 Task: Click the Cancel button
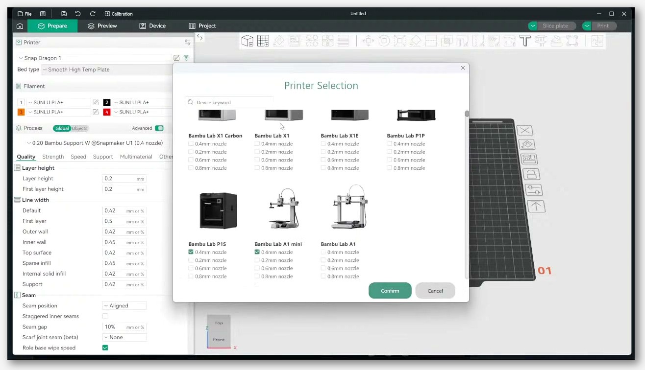(x=435, y=291)
